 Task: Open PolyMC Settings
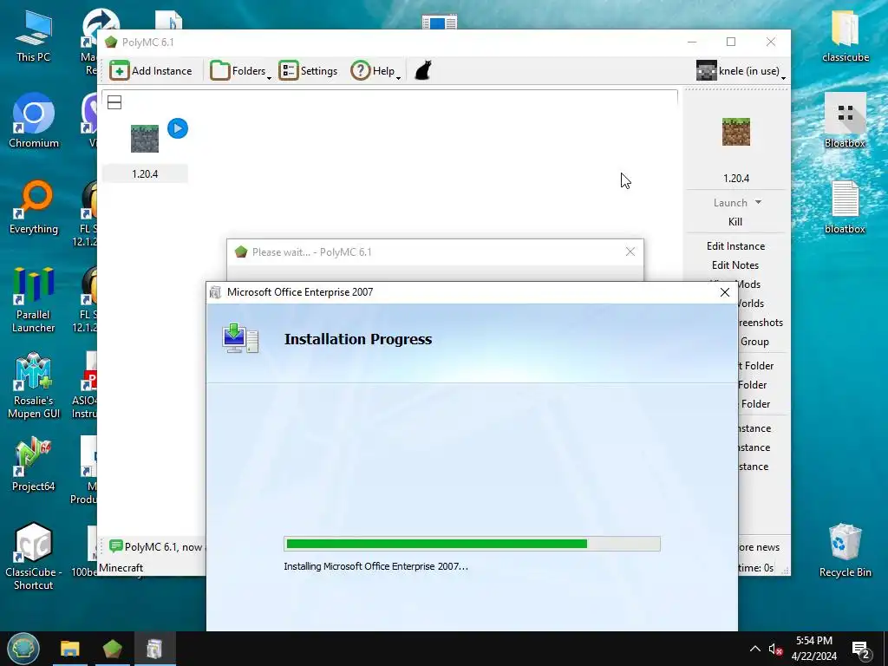tap(308, 71)
